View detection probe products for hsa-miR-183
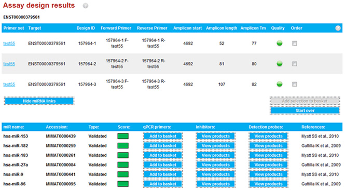 (268, 155)
